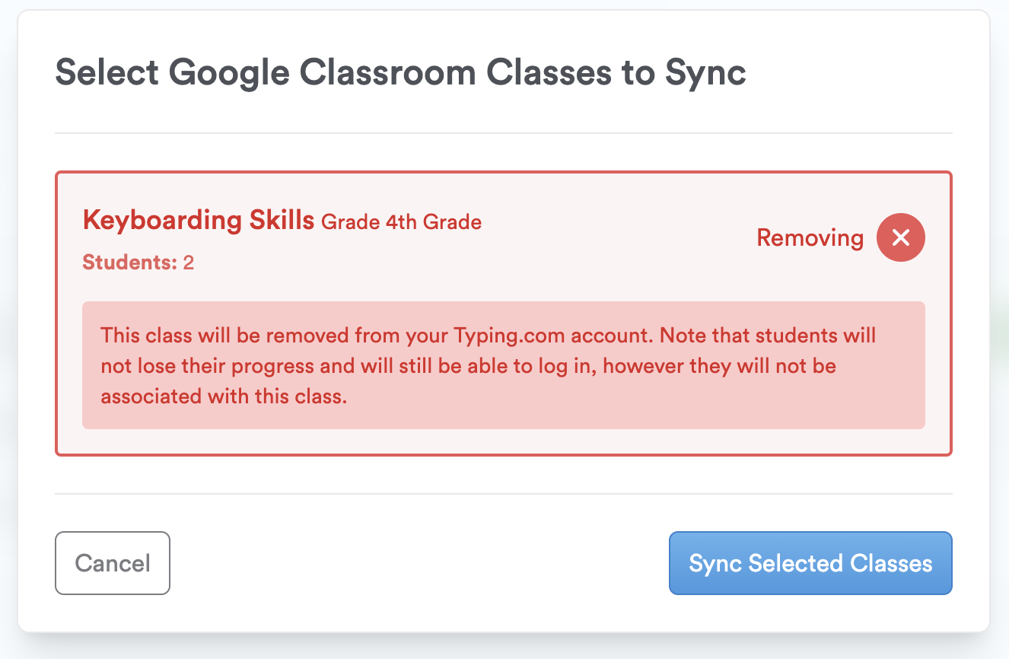This screenshot has height=659, width=1009.
Task: Click the red X removal icon
Action: click(x=900, y=238)
